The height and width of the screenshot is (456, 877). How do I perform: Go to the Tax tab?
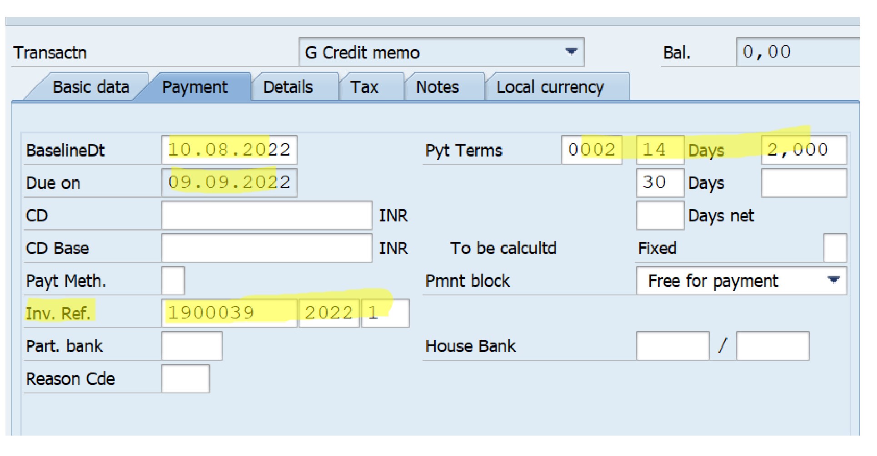(364, 87)
